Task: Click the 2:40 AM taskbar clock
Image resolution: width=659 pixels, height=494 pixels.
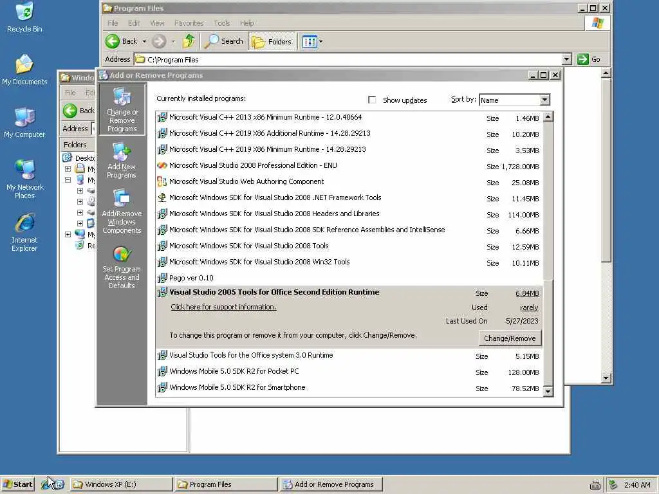Action: click(x=637, y=485)
